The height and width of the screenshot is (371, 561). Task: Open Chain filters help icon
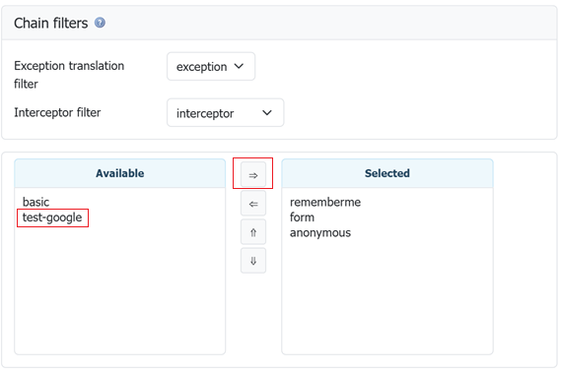tap(100, 23)
